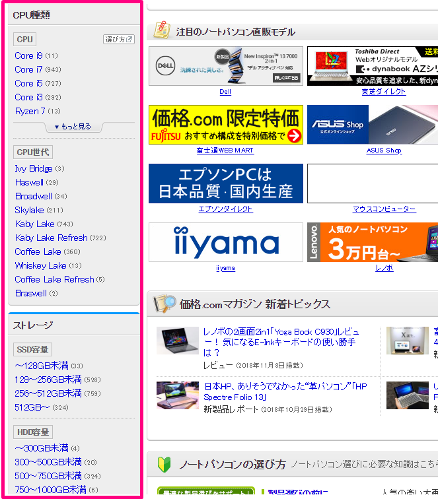
Task: Open the ASUS Shop text link
Action: coord(384,150)
